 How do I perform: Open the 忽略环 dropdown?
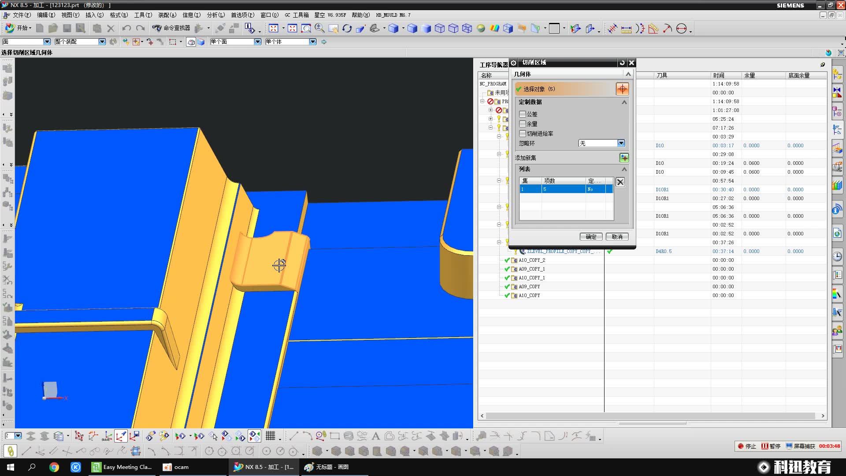pyautogui.click(x=621, y=143)
